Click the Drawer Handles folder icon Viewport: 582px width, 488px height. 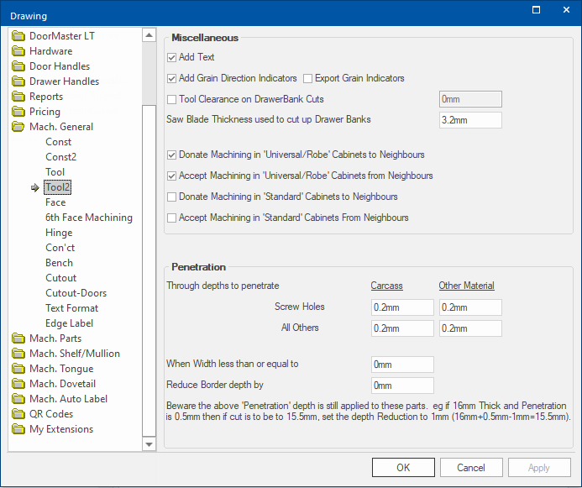[18, 81]
